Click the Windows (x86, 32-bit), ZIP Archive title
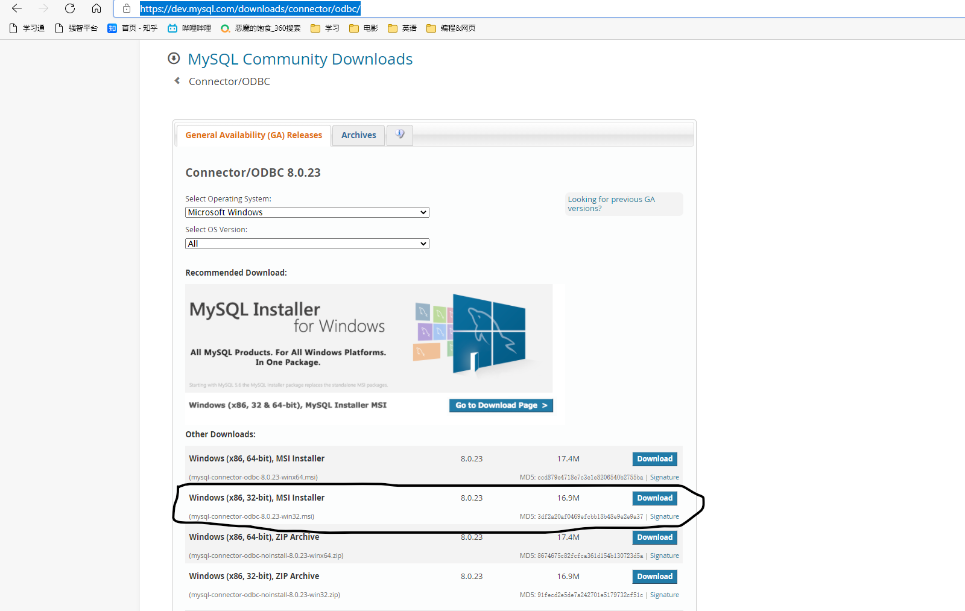965x611 pixels. (254, 576)
